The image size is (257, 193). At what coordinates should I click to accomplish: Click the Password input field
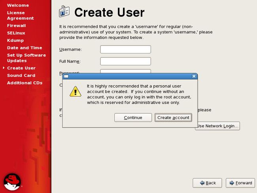point(126,71)
